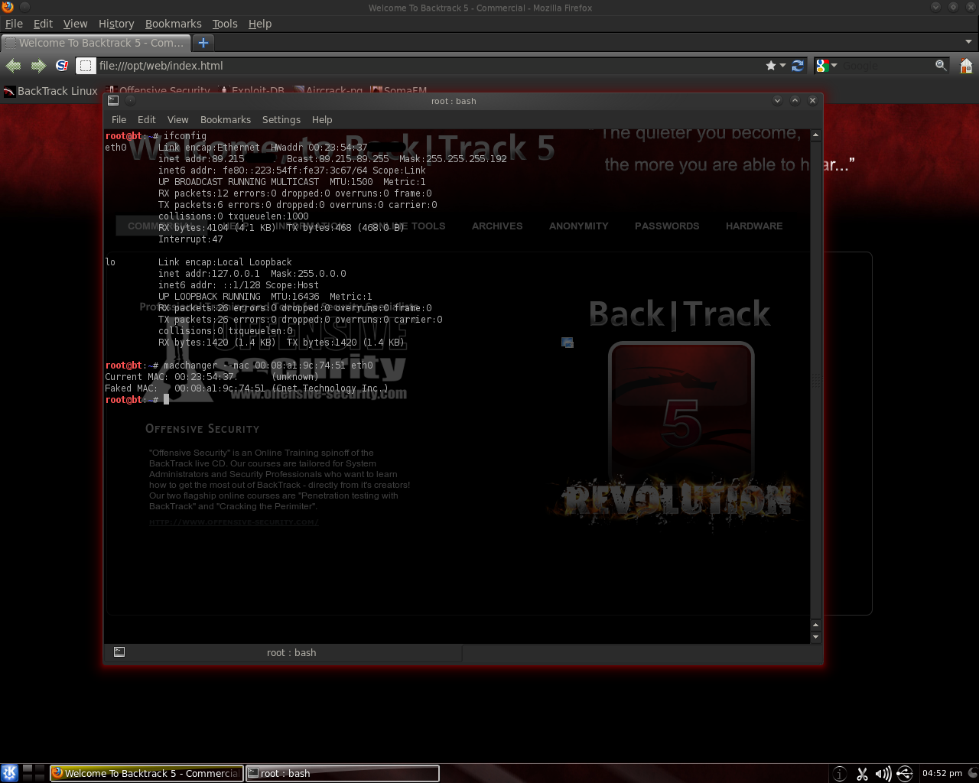This screenshot has height=783, width=979.
Task: Click the page identity icon in URL bar
Action: click(86, 66)
